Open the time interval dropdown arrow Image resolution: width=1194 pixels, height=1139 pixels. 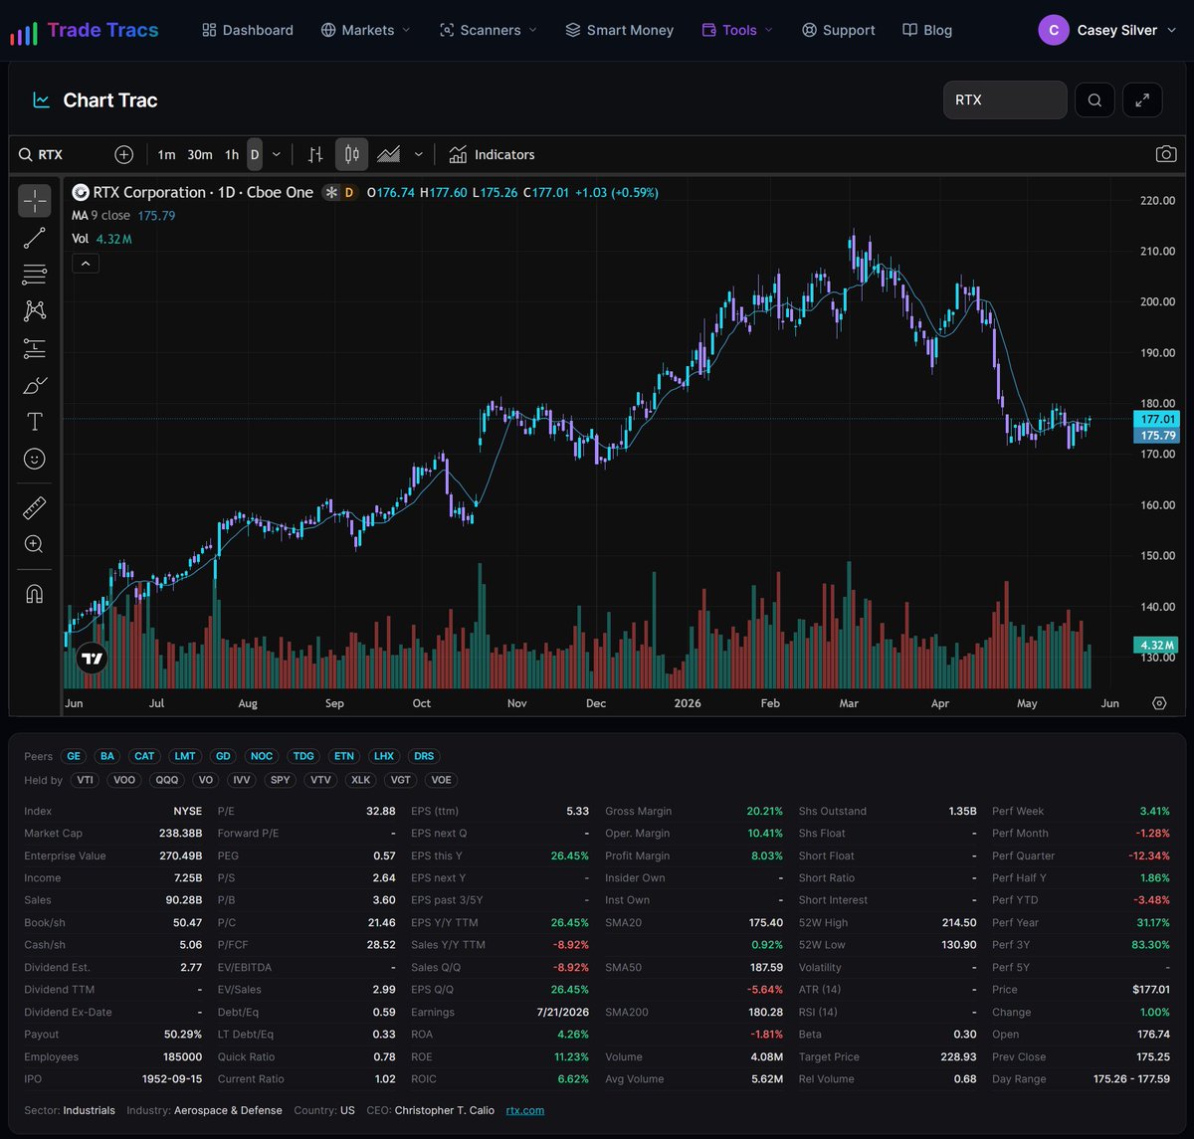point(277,154)
